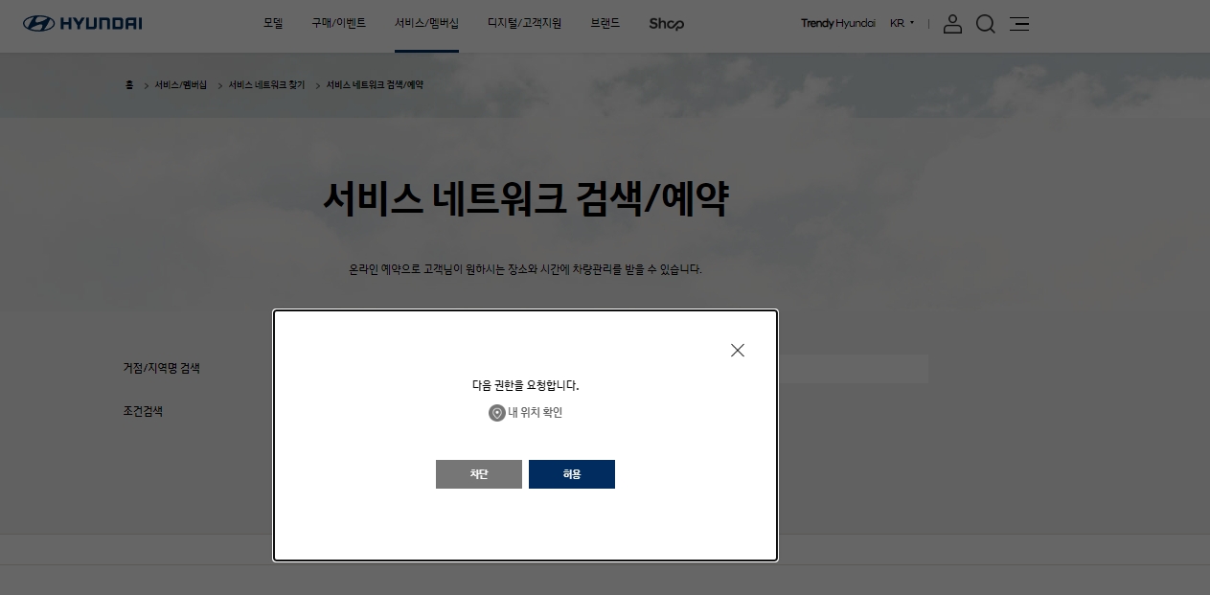Go to the 홈 breadcrumb link
1210x595 pixels.
pyautogui.click(x=127, y=84)
